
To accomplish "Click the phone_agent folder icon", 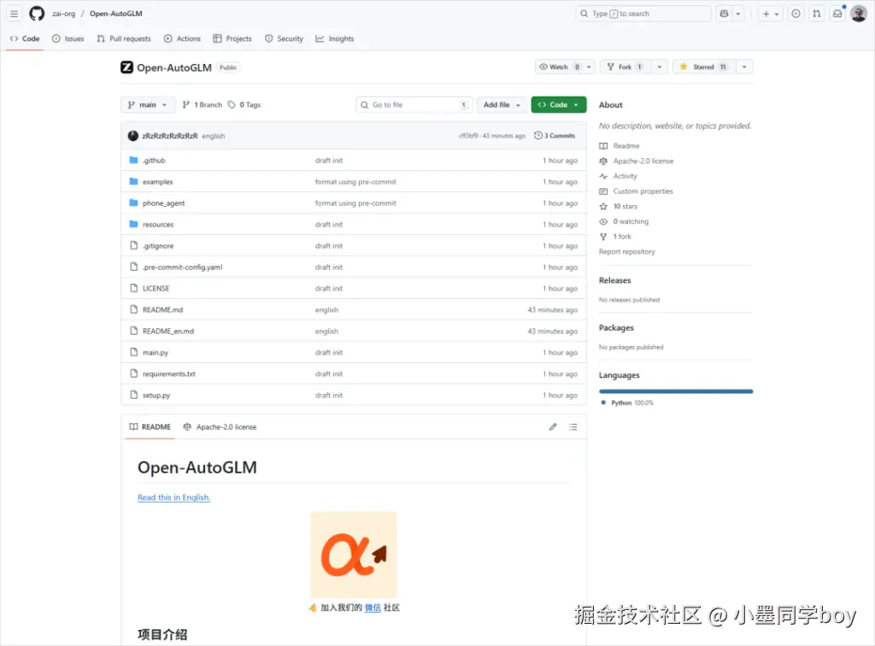I will pyautogui.click(x=133, y=203).
